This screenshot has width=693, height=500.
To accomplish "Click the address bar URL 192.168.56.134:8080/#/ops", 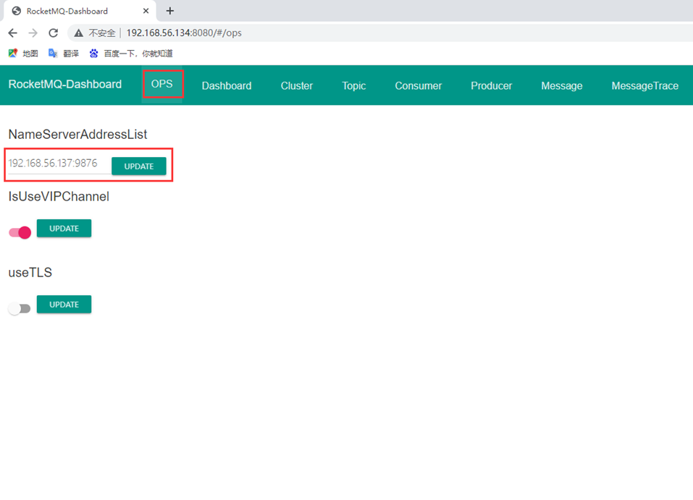I will coord(184,33).
